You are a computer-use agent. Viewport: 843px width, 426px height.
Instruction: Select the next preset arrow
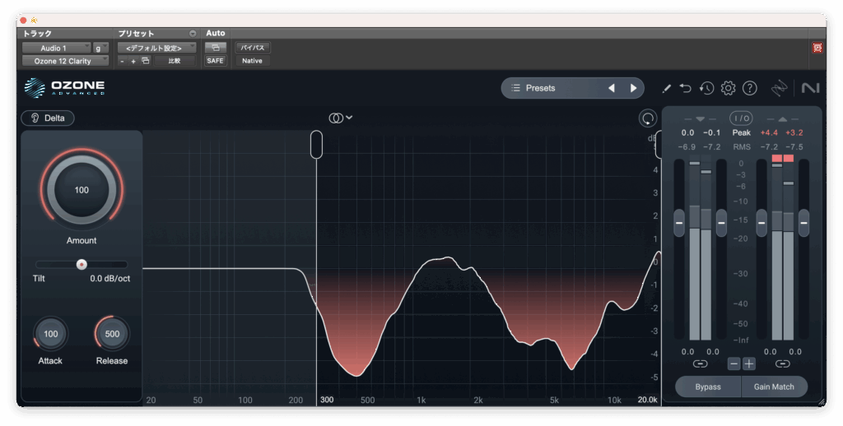coord(633,88)
